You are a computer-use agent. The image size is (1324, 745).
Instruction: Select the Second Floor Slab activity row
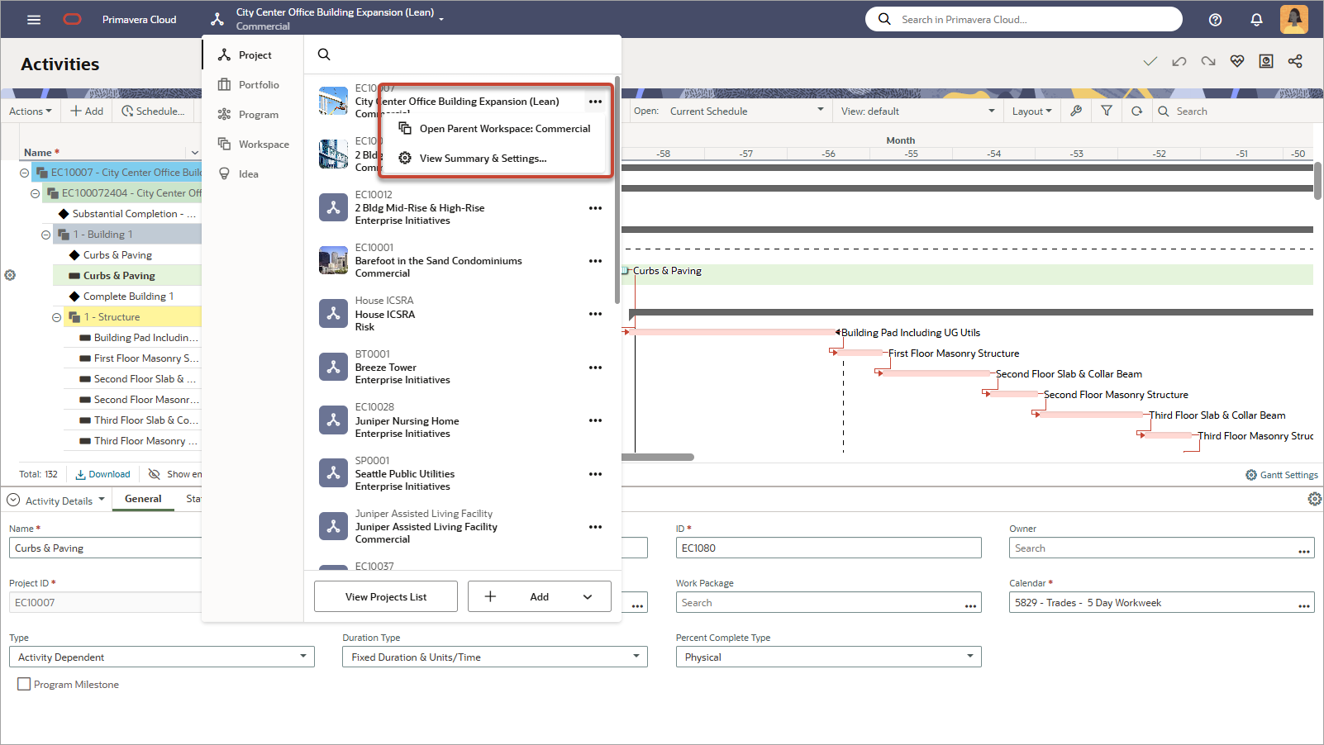tap(132, 379)
